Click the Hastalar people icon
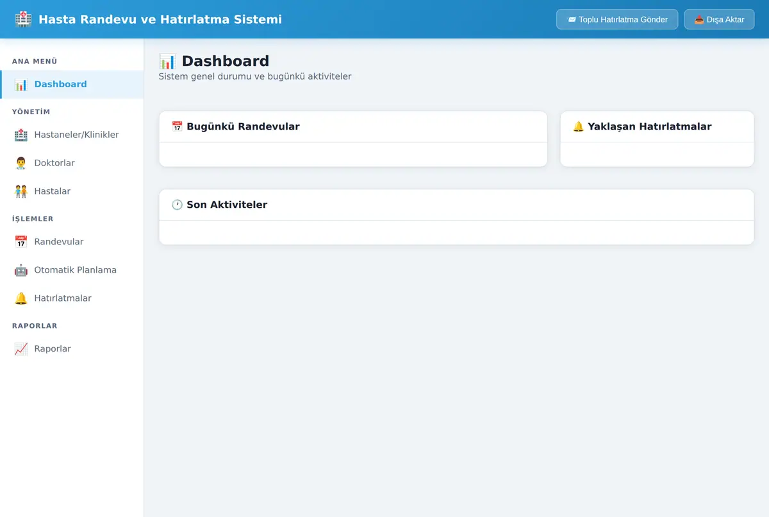Image resolution: width=769 pixels, height=517 pixels. pyautogui.click(x=21, y=192)
